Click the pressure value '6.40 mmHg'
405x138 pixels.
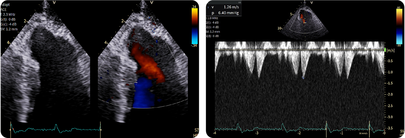[x=228, y=13]
